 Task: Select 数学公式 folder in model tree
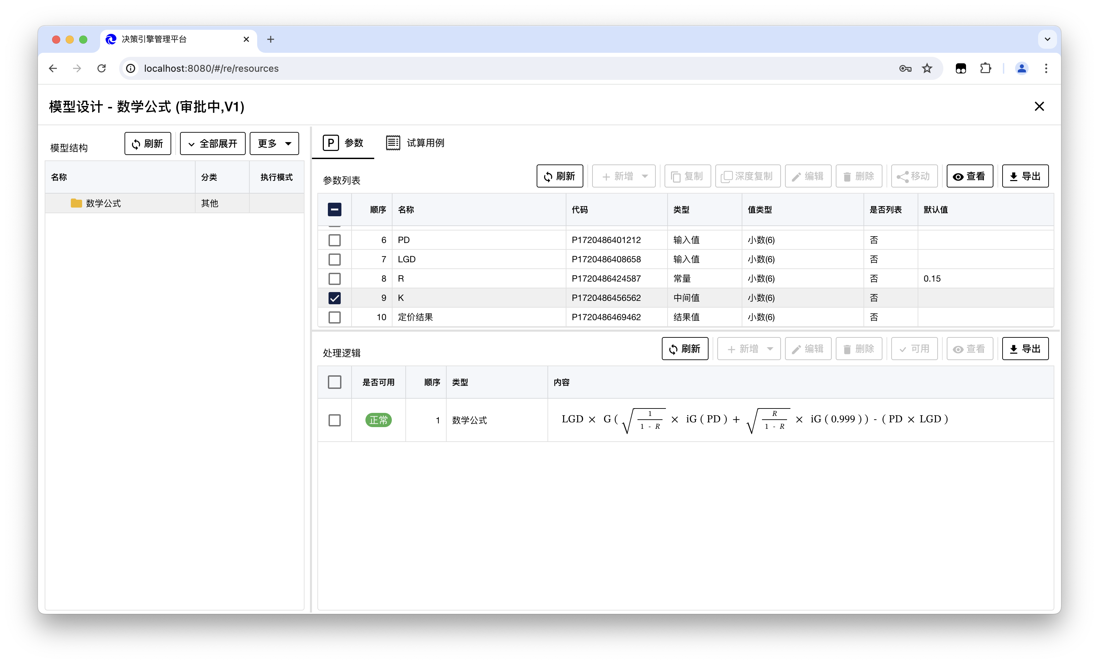[x=103, y=203]
